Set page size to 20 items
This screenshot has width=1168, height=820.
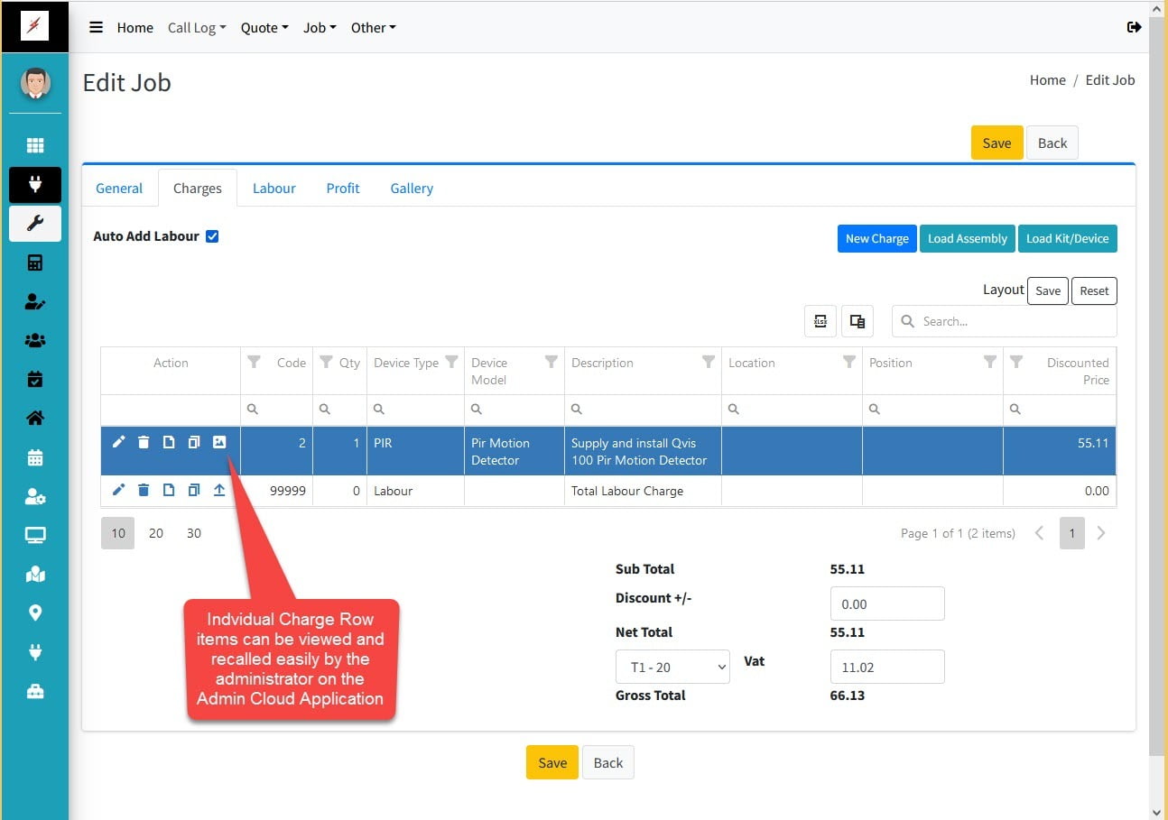(x=156, y=533)
